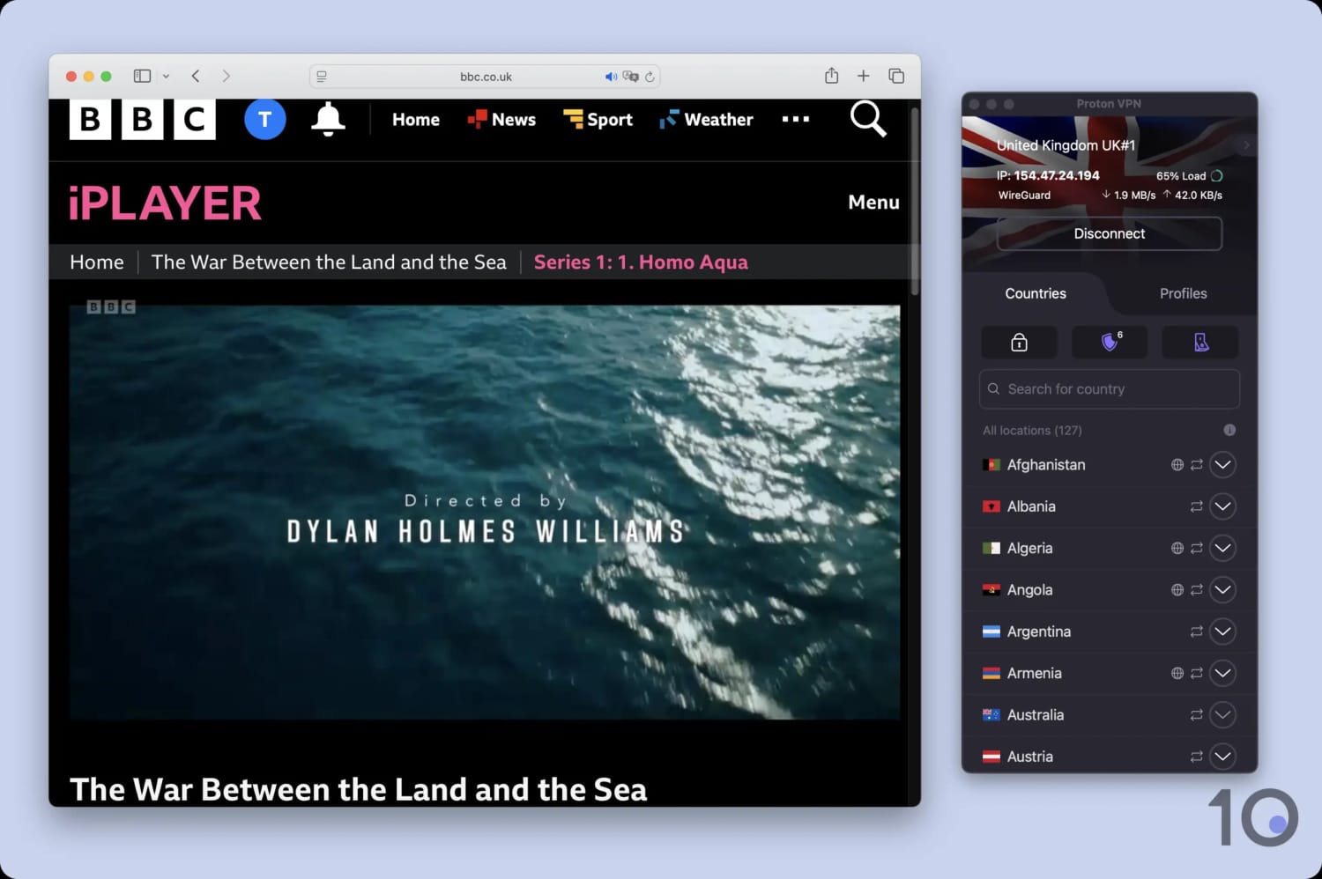This screenshot has width=1322, height=879.
Task: Open connection details chevron in Proton VPN header
Action: click(x=1246, y=144)
